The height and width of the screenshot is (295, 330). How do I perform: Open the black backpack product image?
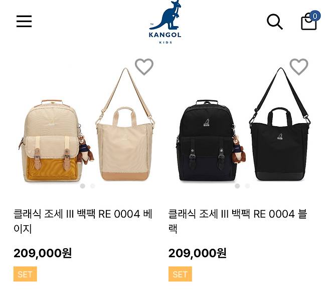pos(211,140)
